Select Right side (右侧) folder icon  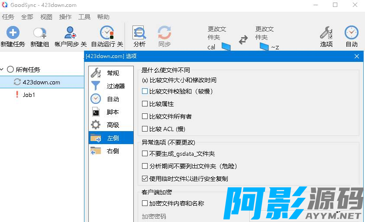point(96,151)
